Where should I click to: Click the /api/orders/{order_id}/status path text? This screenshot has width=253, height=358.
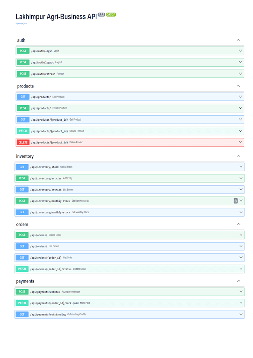pos(51,269)
